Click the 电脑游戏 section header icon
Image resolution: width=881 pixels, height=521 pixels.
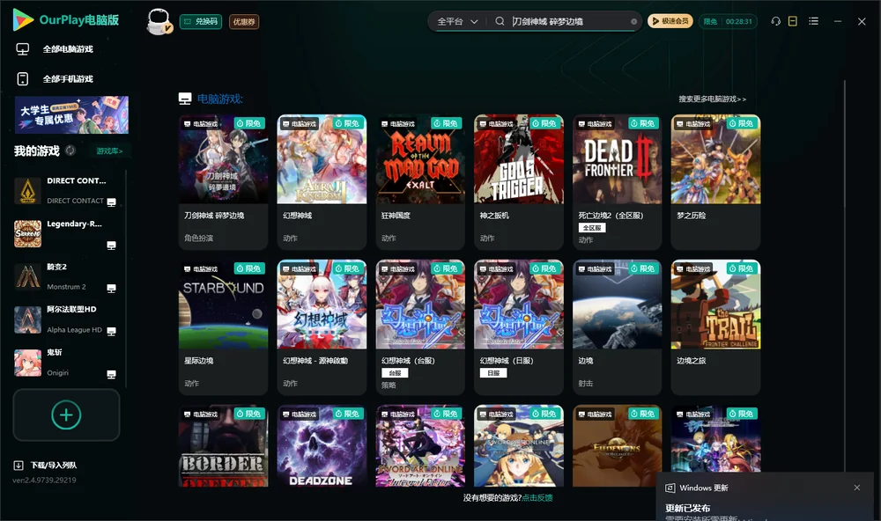coord(185,99)
